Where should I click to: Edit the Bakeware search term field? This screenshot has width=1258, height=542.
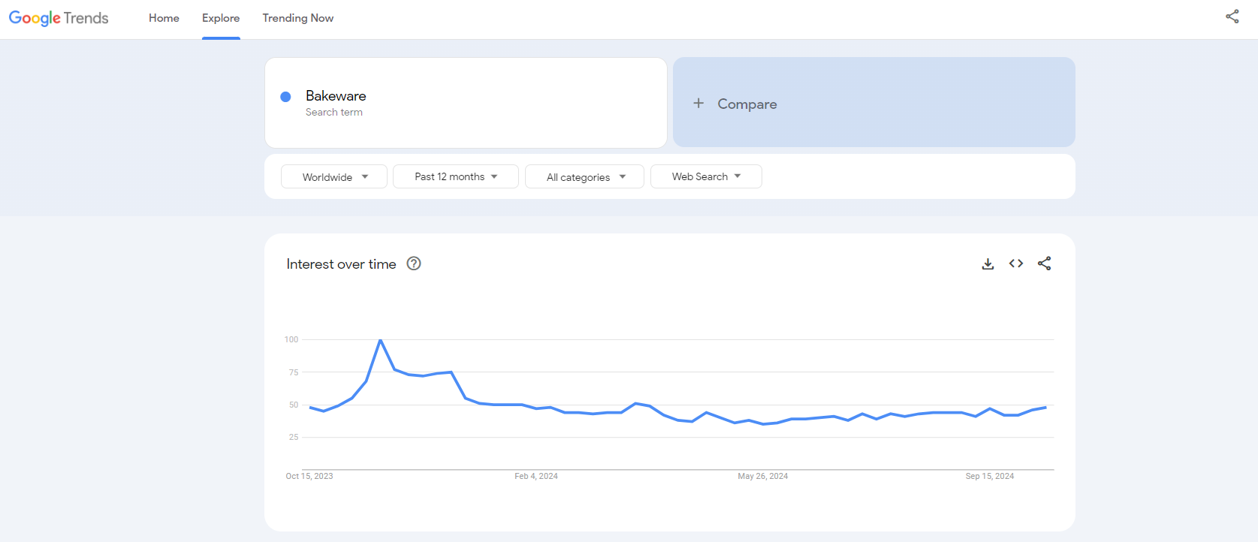point(466,103)
